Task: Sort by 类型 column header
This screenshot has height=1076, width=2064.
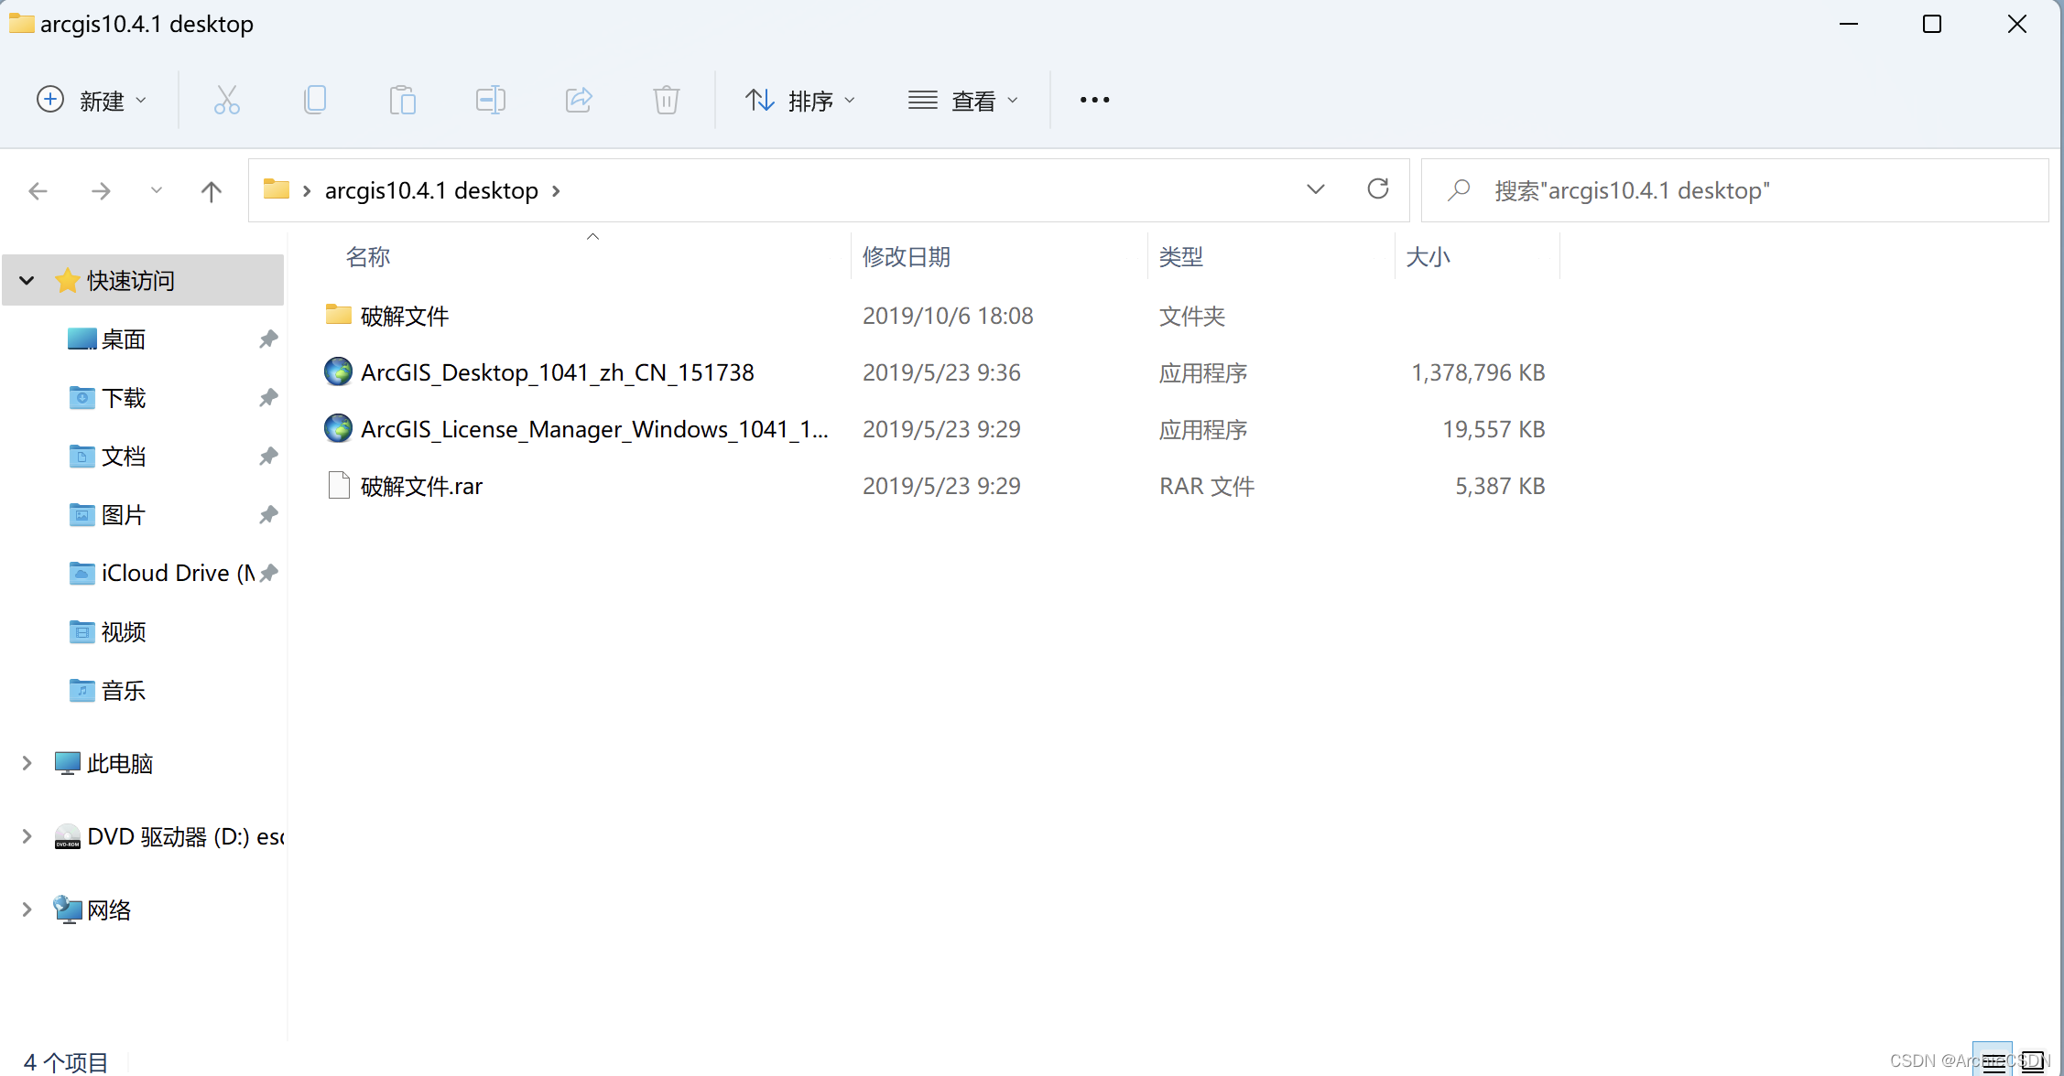Action: point(1181,256)
